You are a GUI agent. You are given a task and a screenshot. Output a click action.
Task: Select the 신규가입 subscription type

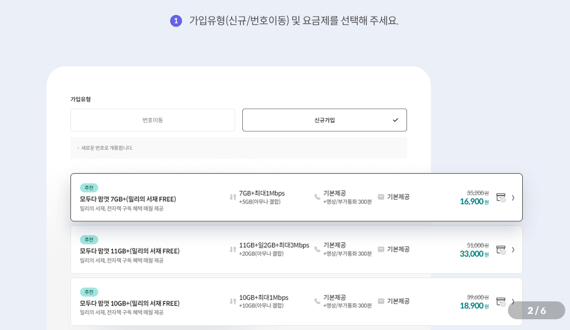click(x=324, y=120)
